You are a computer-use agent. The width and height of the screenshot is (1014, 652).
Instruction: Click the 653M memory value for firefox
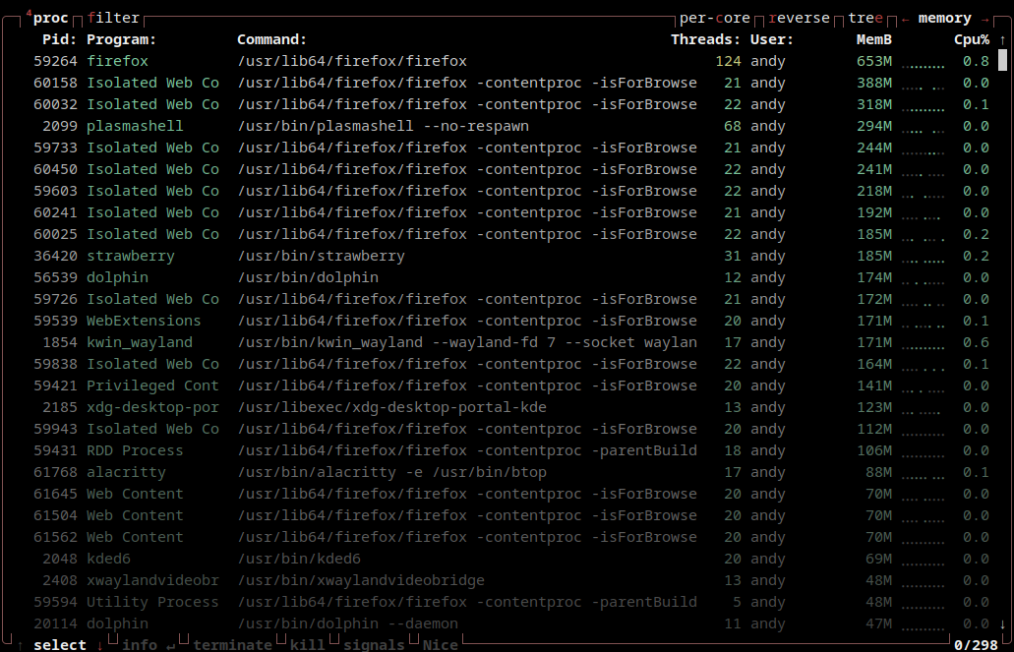[874, 61]
